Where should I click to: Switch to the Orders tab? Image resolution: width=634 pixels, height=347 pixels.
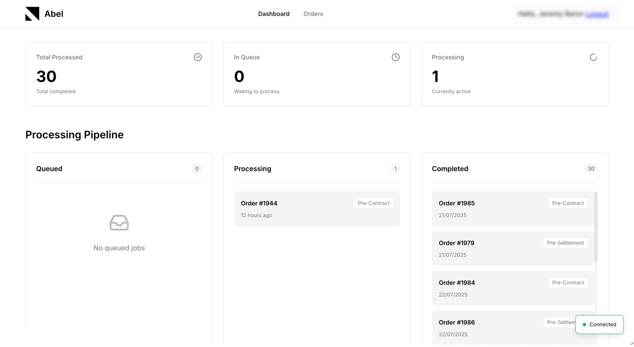coord(313,14)
